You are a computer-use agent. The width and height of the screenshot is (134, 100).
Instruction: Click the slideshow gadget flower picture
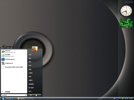coord(126,23)
